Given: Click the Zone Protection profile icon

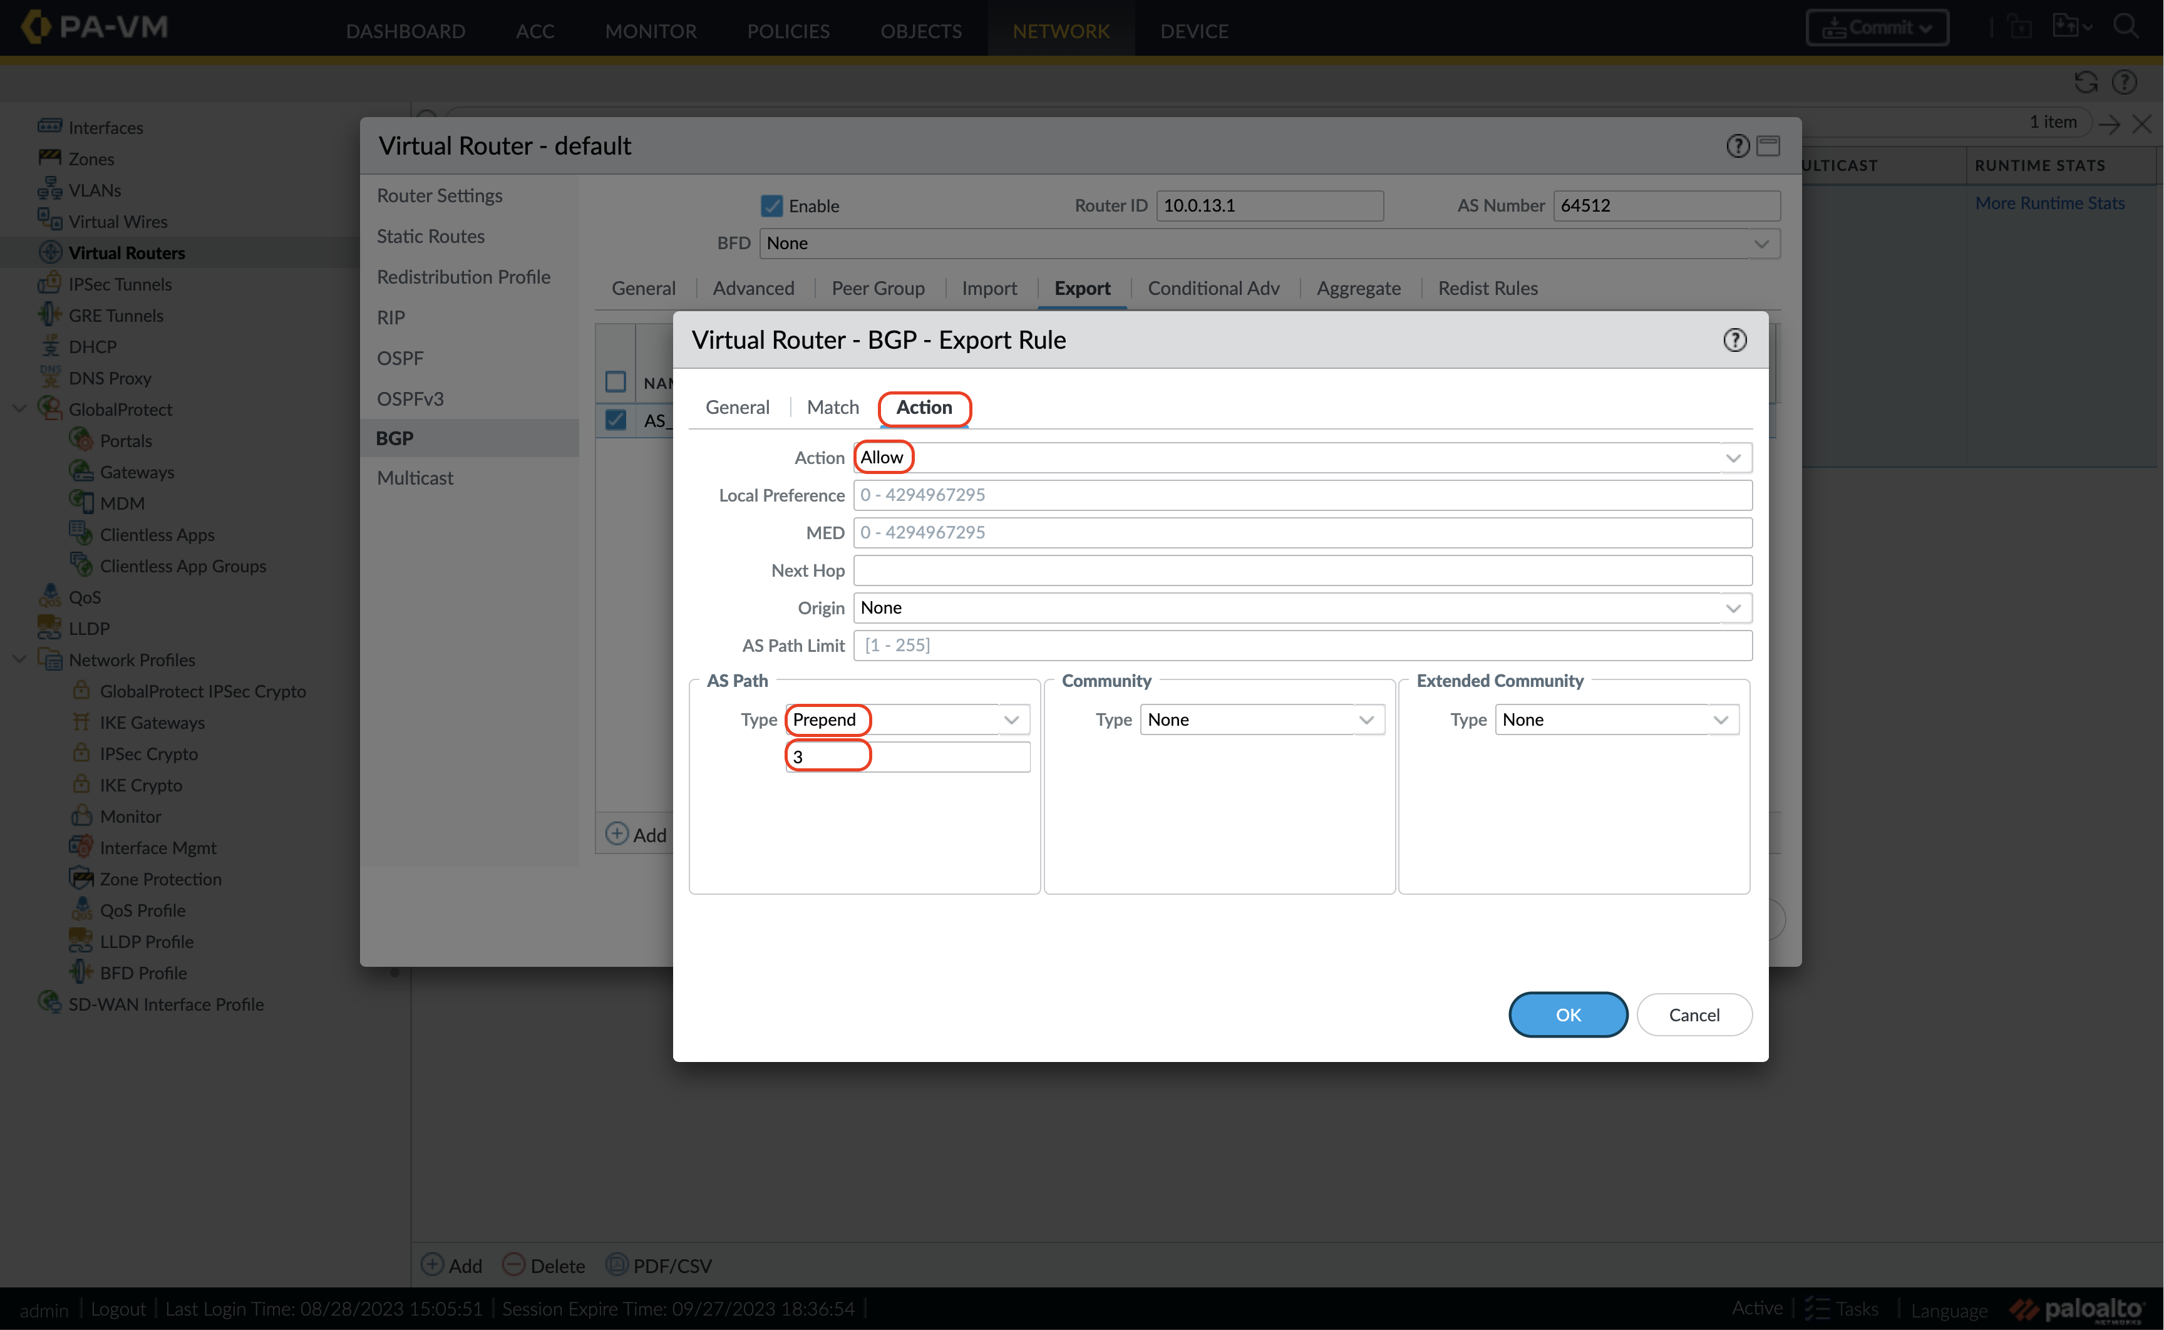Looking at the screenshot, I should tap(81, 879).
